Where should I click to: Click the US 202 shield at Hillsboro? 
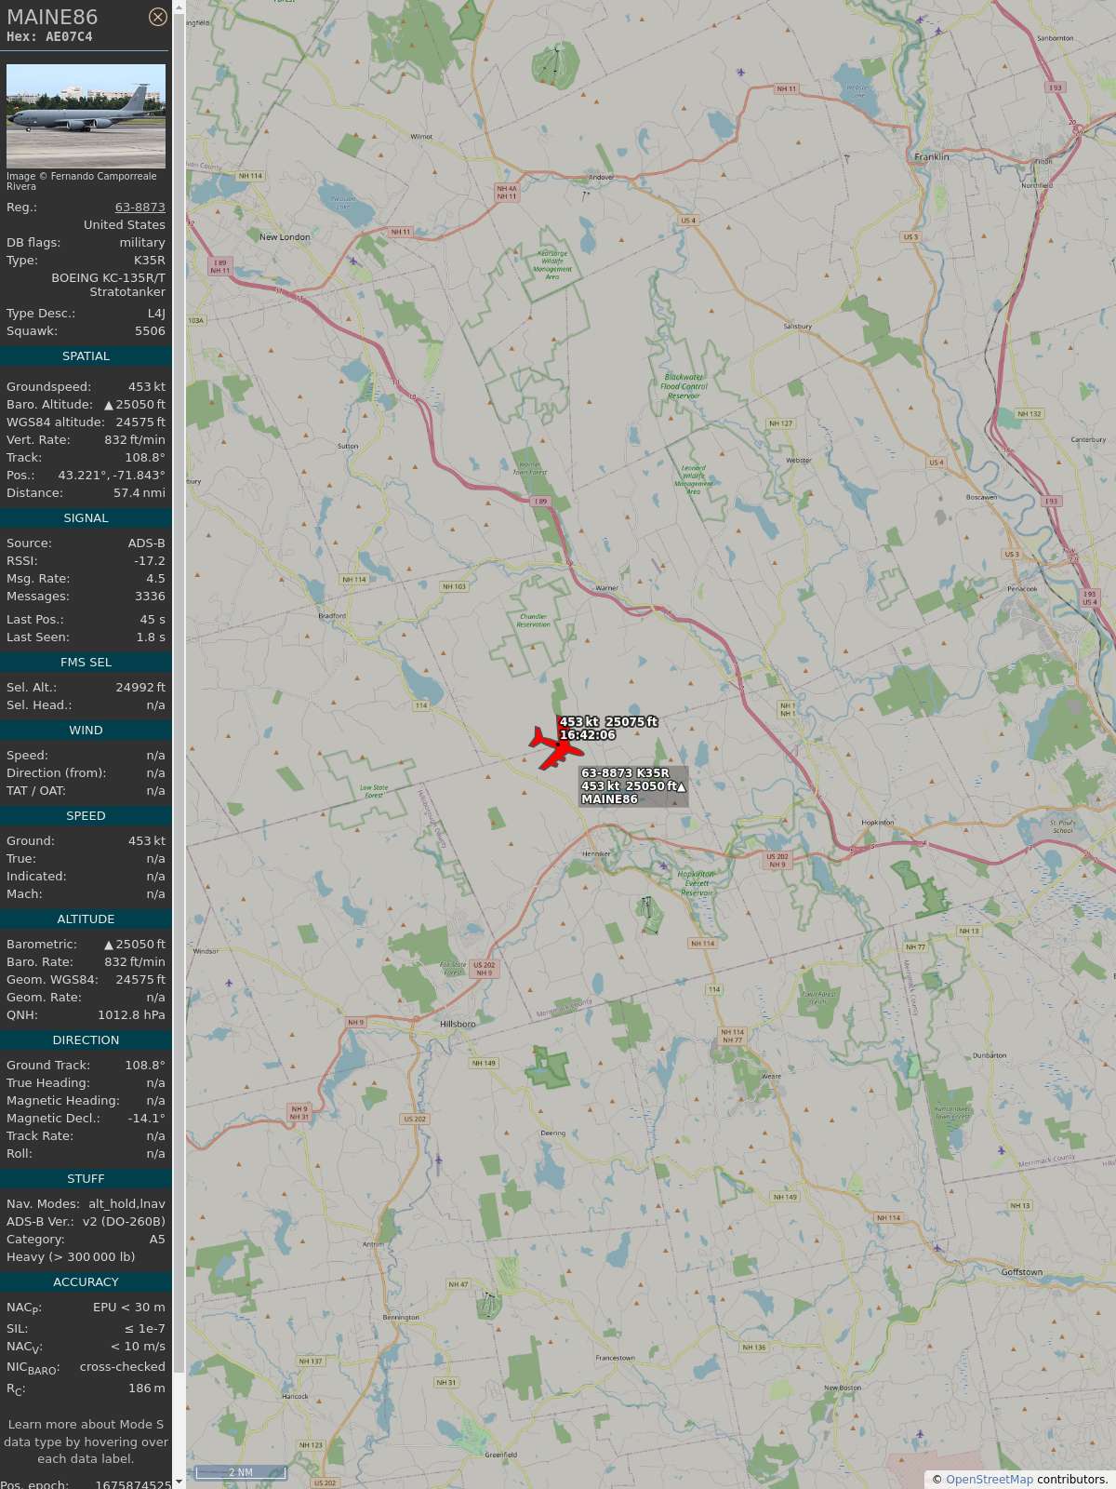pyautogui.click(x=485, y=969)
